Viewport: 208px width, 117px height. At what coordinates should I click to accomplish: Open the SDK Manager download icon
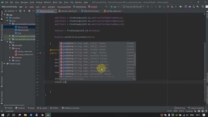point(198,6)
